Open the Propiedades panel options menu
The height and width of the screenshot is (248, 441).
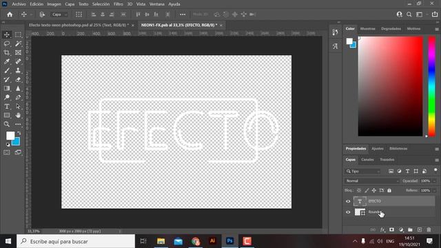tap(437, 149)
